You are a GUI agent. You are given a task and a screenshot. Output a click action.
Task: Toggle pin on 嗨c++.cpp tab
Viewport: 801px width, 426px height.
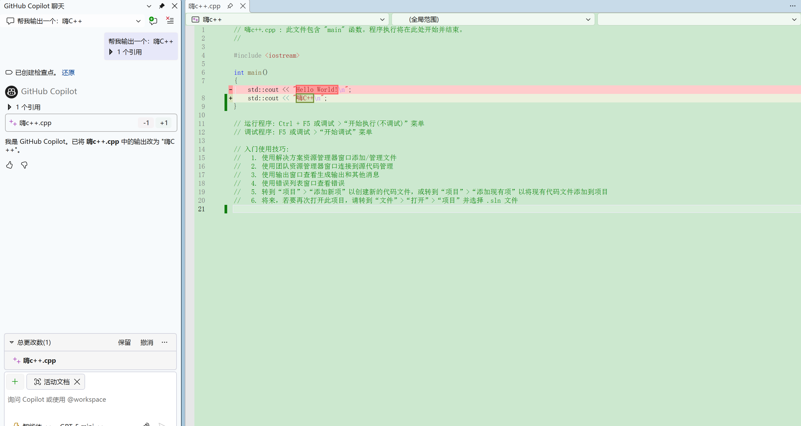coord(230,6)
